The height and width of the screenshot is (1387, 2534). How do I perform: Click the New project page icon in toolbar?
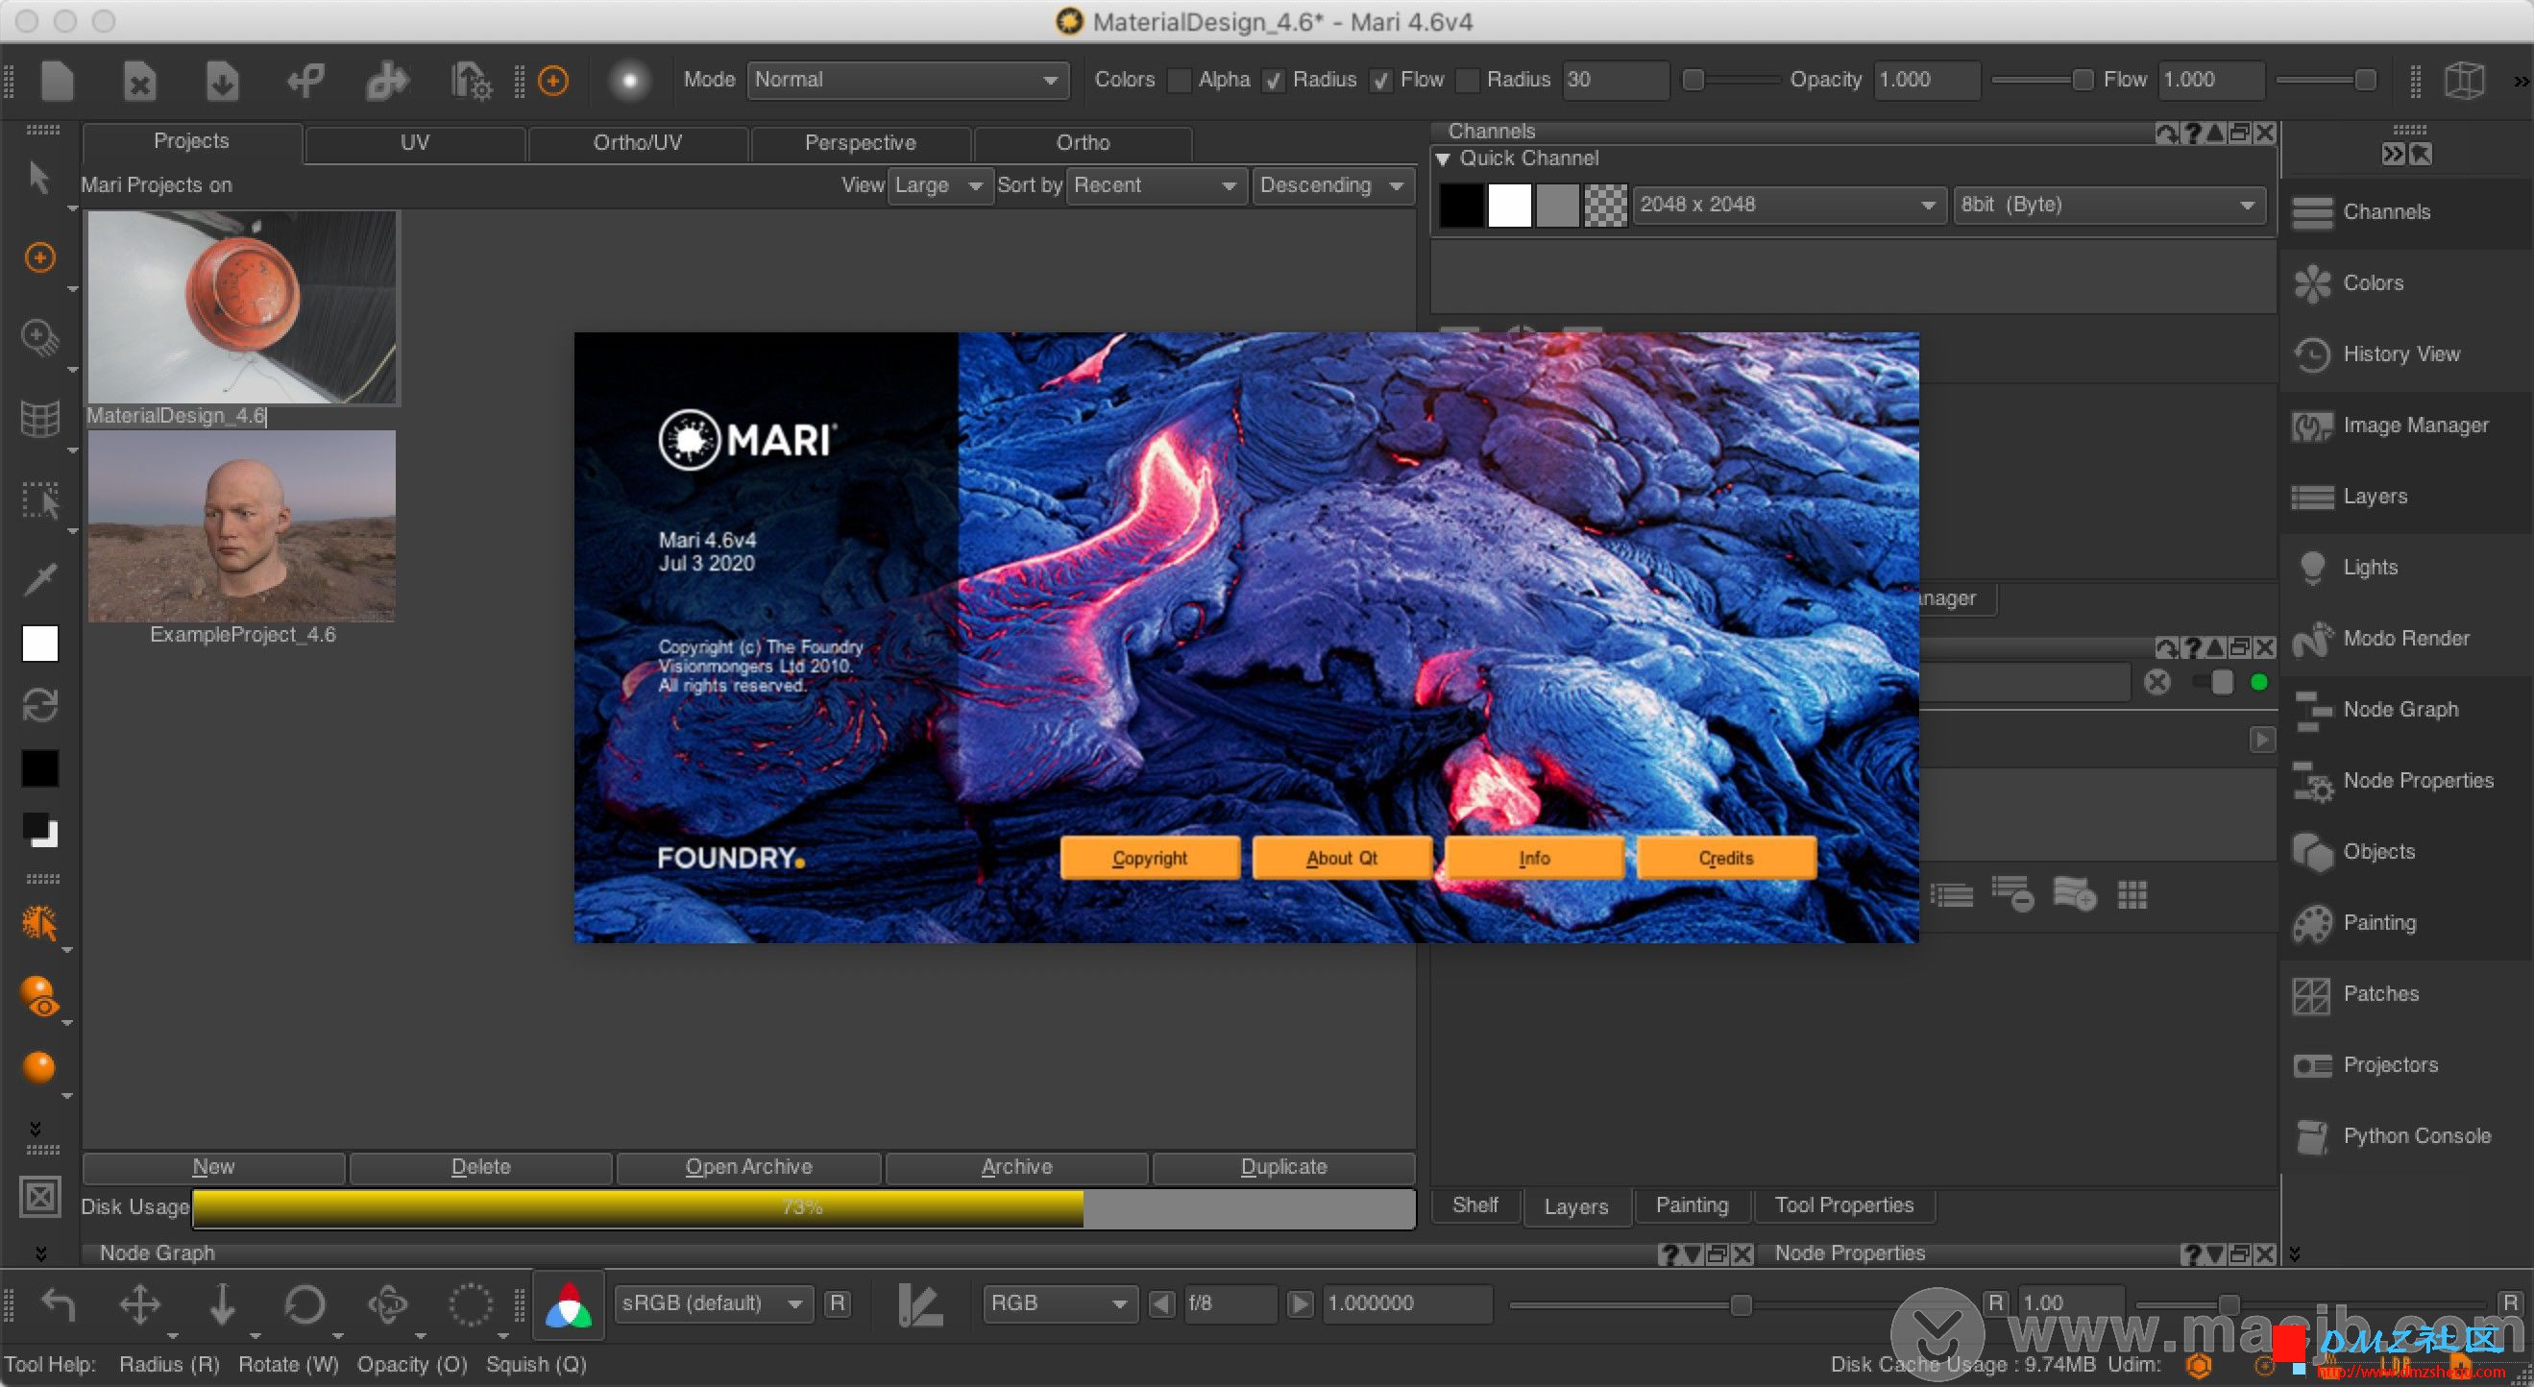point(57,80)
